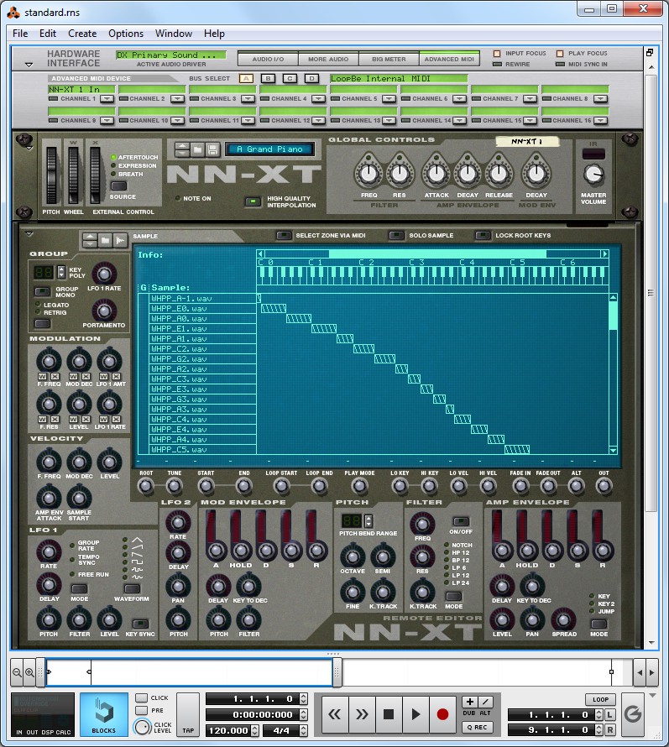Toggle the filter On/Off button
This screenshot has width=669, height=747.
click(x=460, y=521)
